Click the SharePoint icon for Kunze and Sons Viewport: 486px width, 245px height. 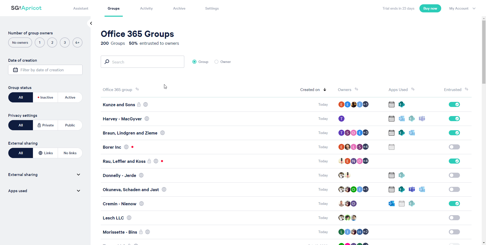tap(402, 104)
